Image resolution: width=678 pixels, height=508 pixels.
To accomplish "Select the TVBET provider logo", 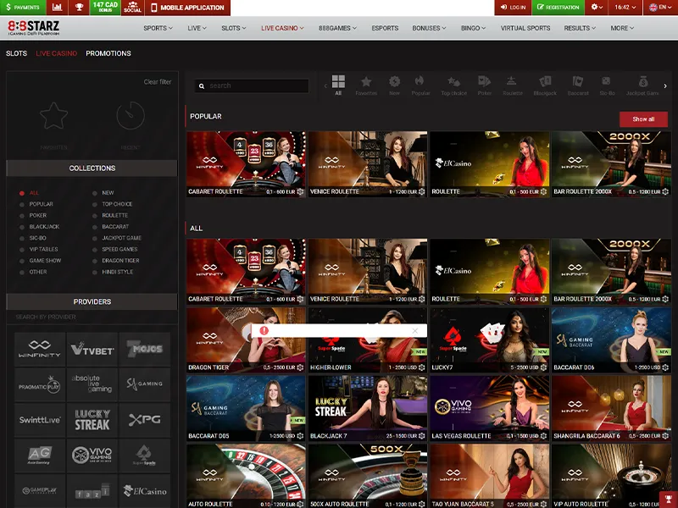I will click(x=92, y=349).
